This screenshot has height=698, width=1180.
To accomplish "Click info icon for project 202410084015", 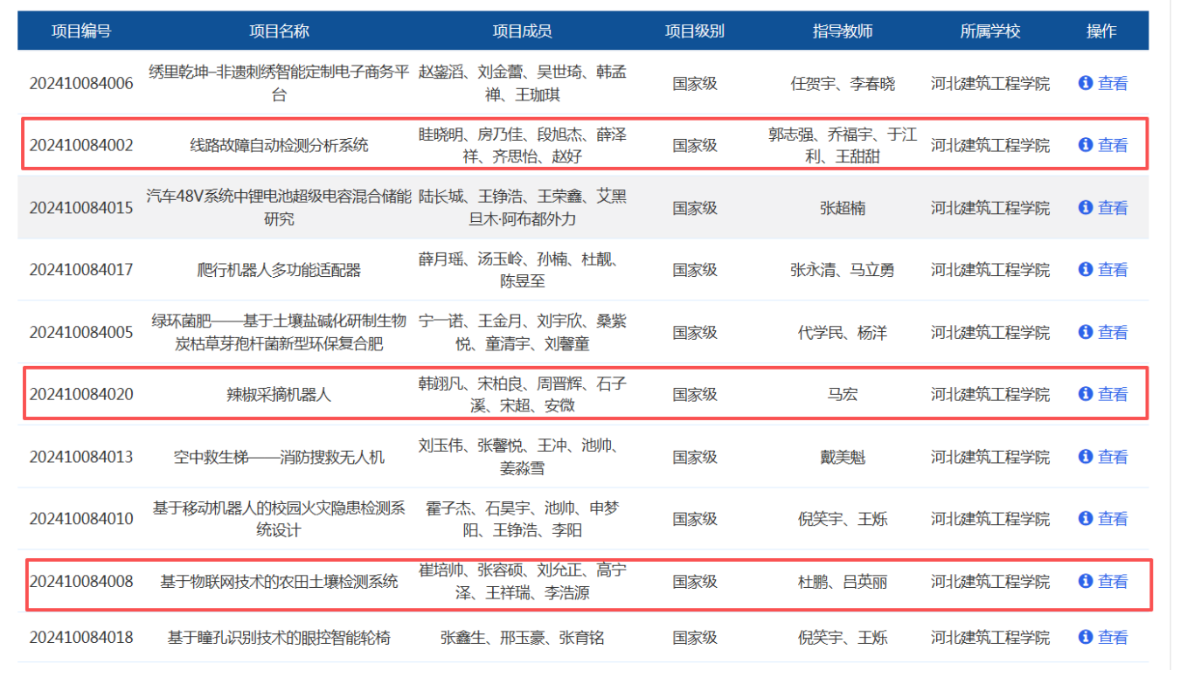I will (1086, 207).
